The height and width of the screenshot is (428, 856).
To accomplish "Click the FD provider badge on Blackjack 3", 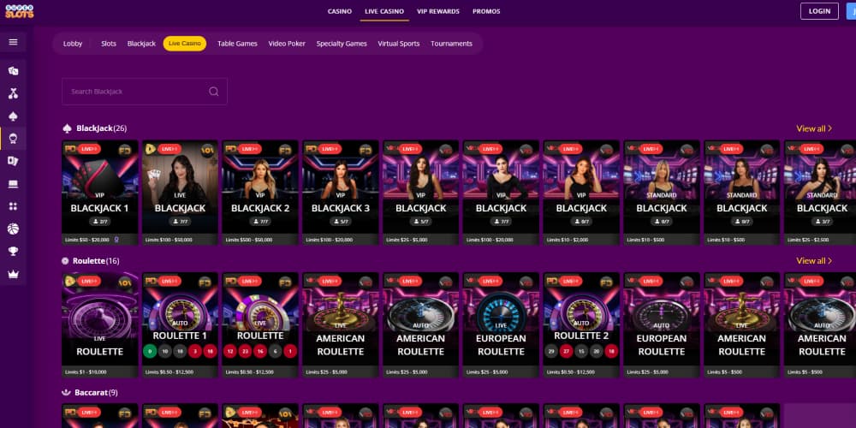I will [366, 150].
